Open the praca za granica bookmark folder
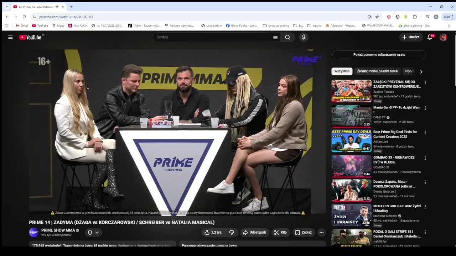Viewport: 456px width, 256px height. [276, 26]
